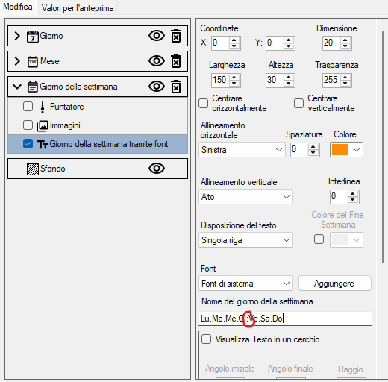Open the orange Colore dropdown arrow

pos(357,150)
